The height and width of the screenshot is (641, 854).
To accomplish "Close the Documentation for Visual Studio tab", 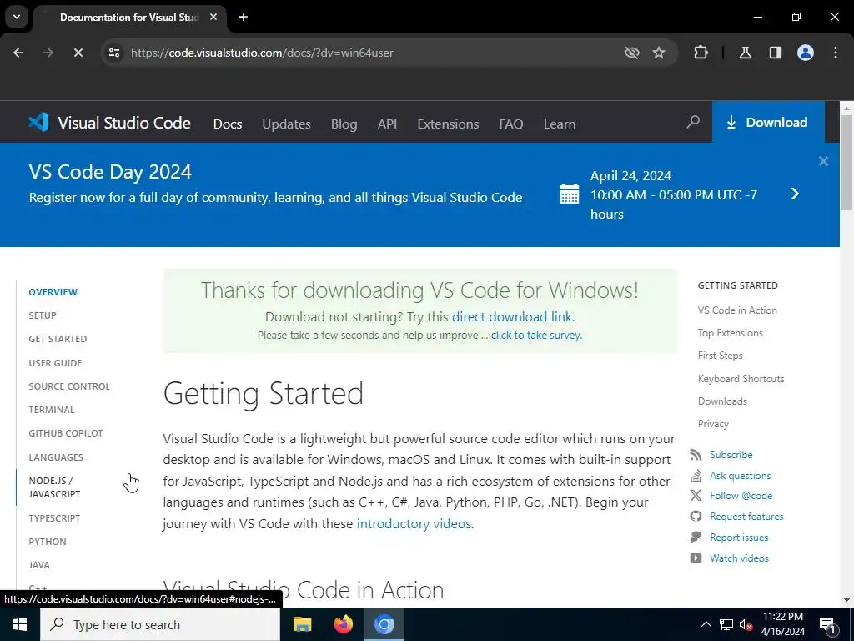I will [213, 17].
